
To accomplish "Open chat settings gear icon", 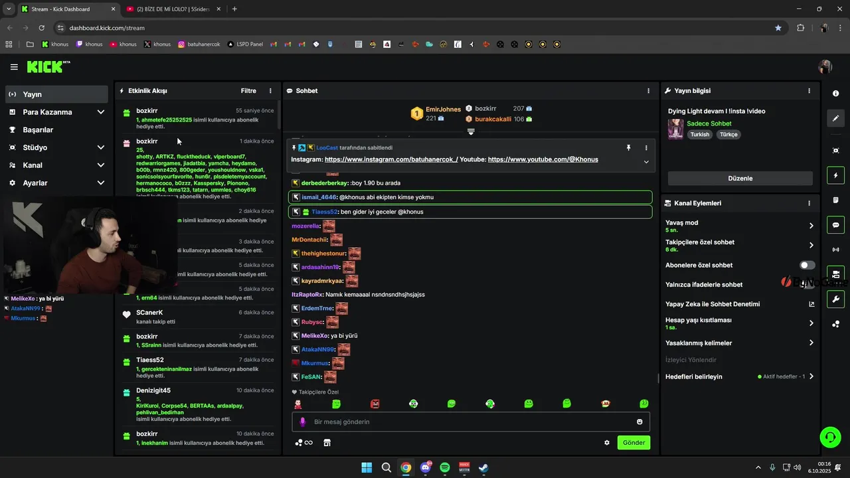I will coord(607,443).
